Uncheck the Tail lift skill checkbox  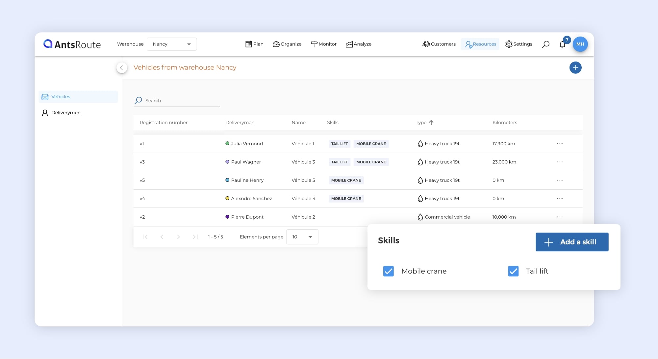click(513, 271)
